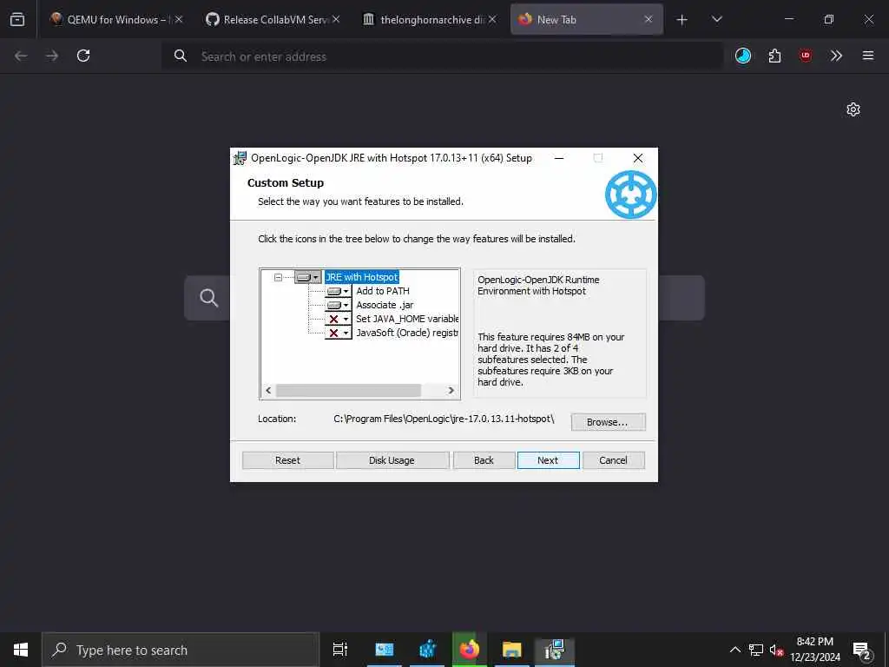Open install option dropdown for Add to PATH
889x667 pixels.
tap(338, 291)
